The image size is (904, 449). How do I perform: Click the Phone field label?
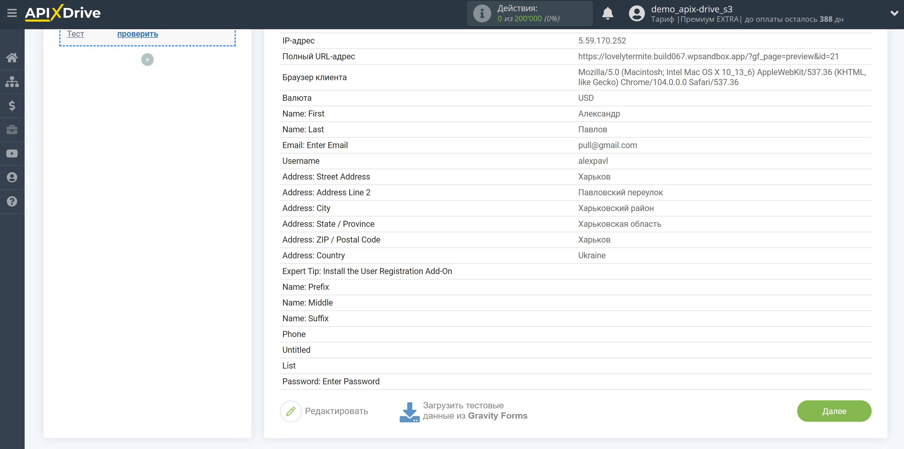(x=294, y=334)
